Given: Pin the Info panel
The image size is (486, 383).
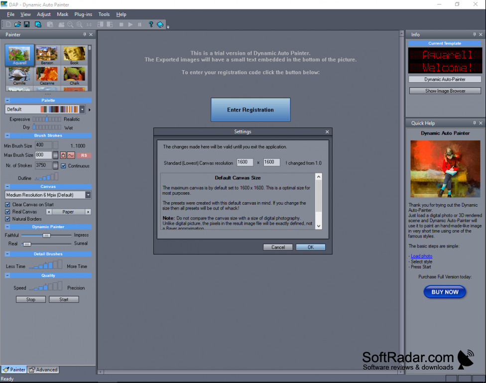Looking at the screenshot, I should click(x=475, y=34).
